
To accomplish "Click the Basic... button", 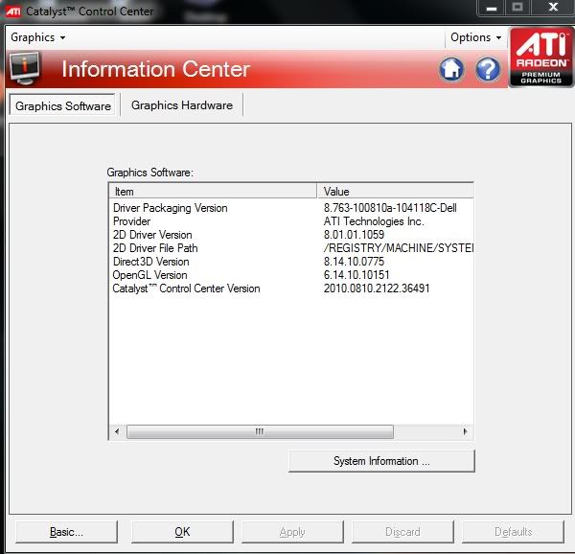I will click(x=66, y=532).
